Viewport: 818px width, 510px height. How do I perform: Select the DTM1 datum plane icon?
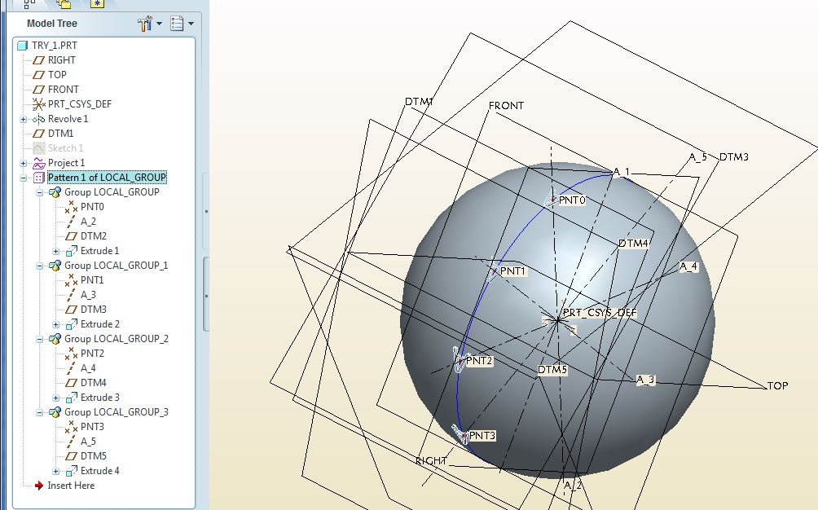pyautogui.click(x=38, y=134)
